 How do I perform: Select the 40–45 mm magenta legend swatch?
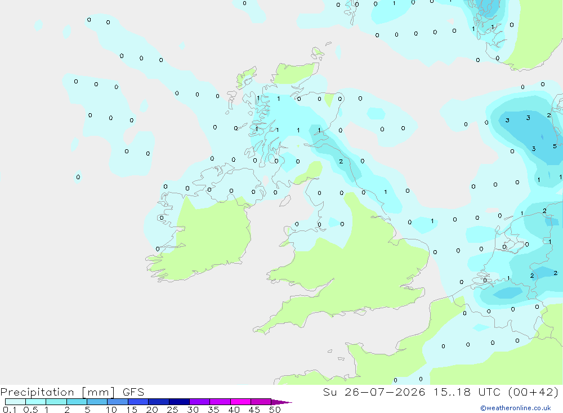(x=240, y=402)
